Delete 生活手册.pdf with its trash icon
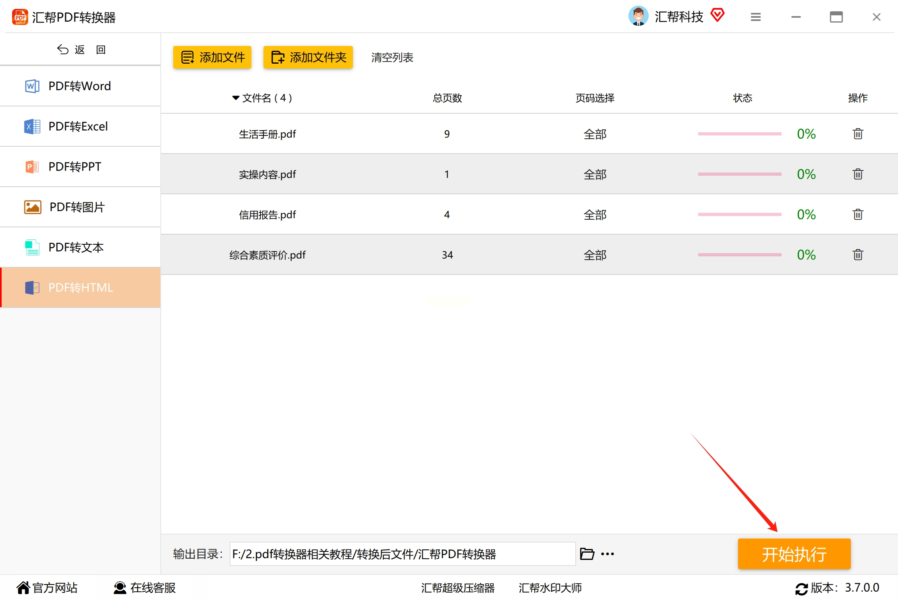Viewport: 898px width, 601px height. click(858, 134)
